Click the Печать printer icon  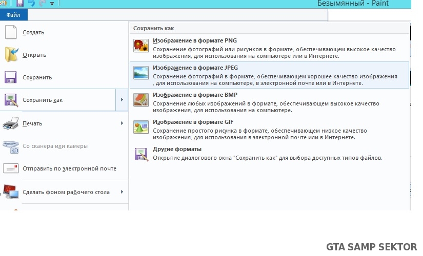(x=11, y=123)
